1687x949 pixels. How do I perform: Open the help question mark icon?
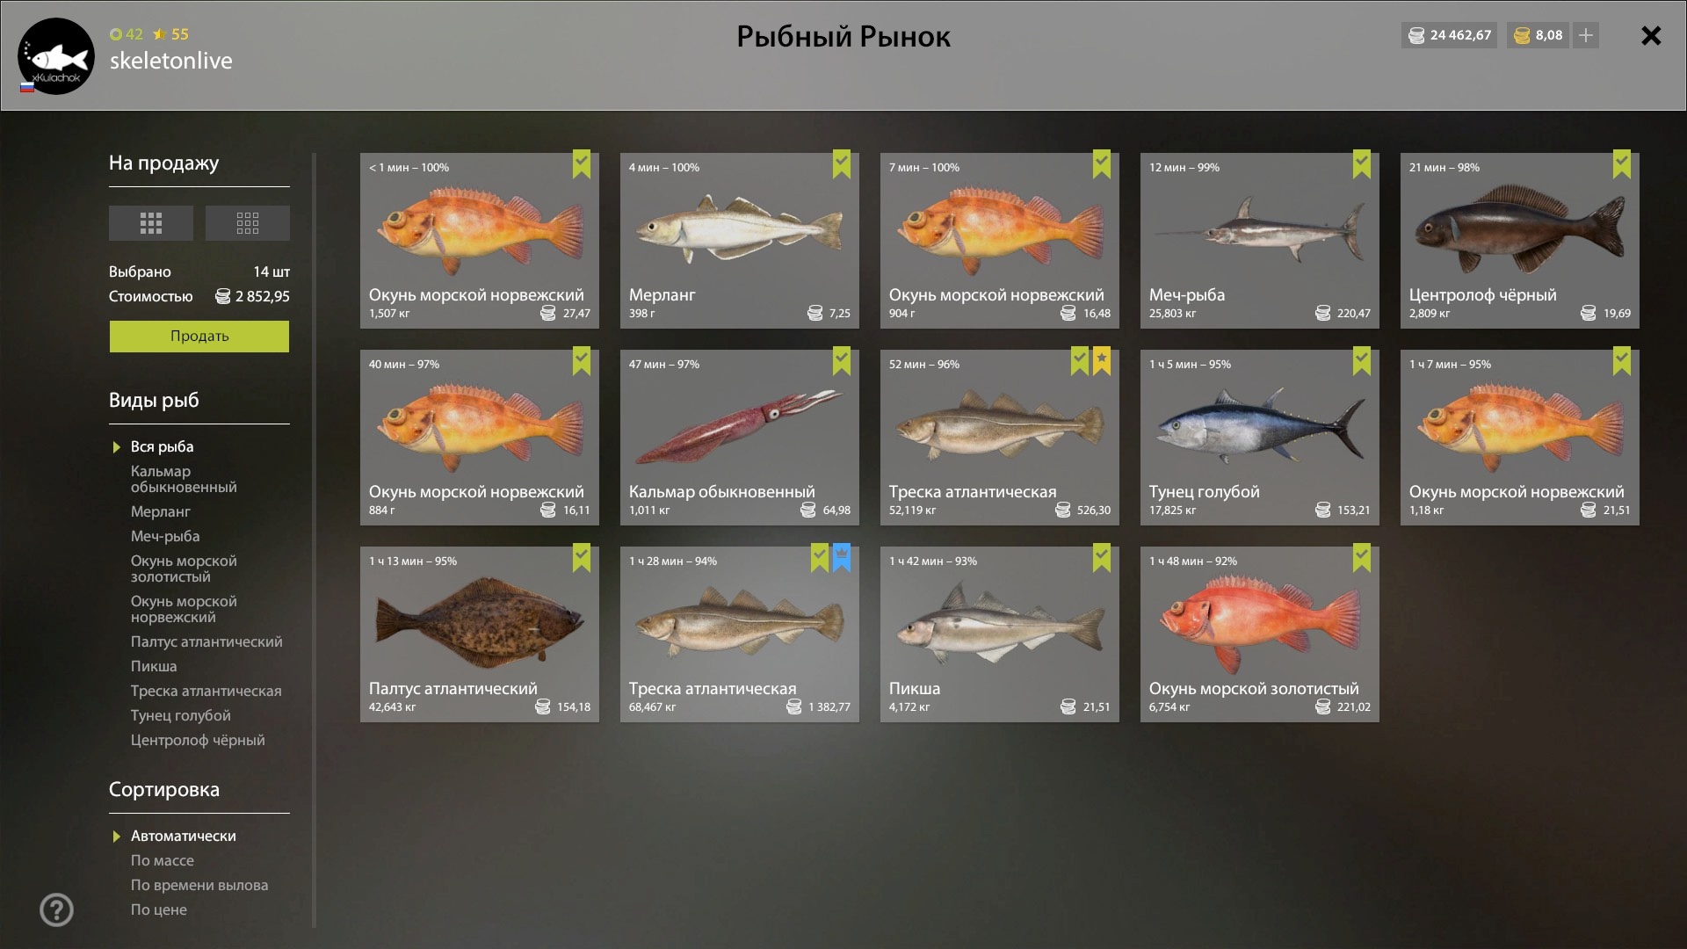click(57, 909)
